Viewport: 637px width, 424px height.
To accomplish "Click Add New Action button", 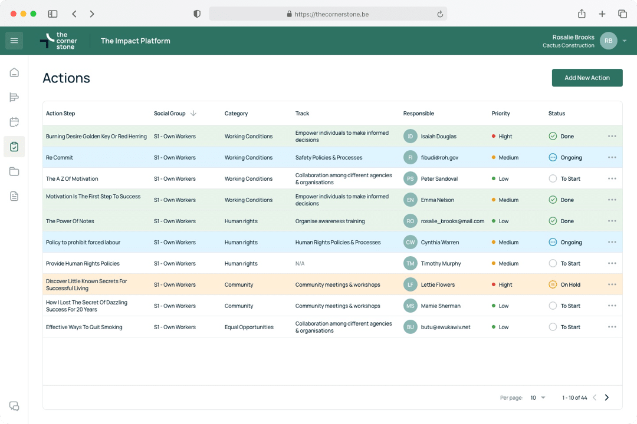I will click(x=587, y=78).
